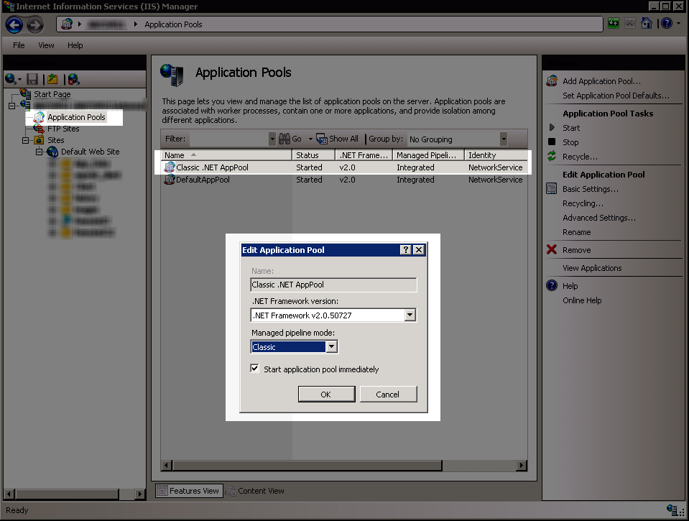Click the red Remove icon in Actions pane
Image resolution: width=689 pixels, height=521 pixels.
pyautogui.click(x=551, y=249)
